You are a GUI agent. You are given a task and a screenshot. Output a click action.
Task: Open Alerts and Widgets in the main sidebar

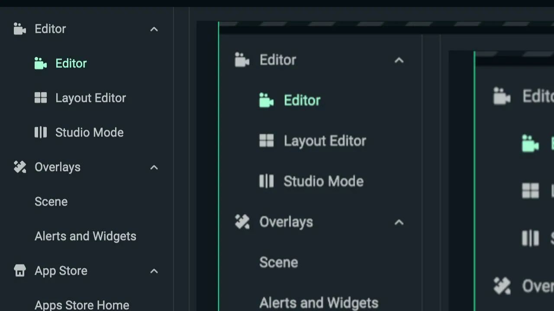(85, 236)
